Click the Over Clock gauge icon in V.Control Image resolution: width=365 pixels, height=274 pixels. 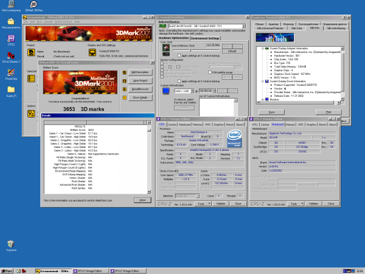[165, 47]
